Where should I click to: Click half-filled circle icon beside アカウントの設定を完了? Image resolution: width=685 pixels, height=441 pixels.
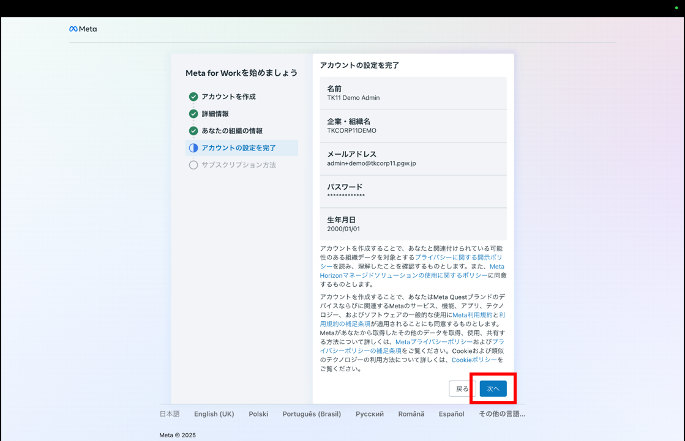point(193,148)
